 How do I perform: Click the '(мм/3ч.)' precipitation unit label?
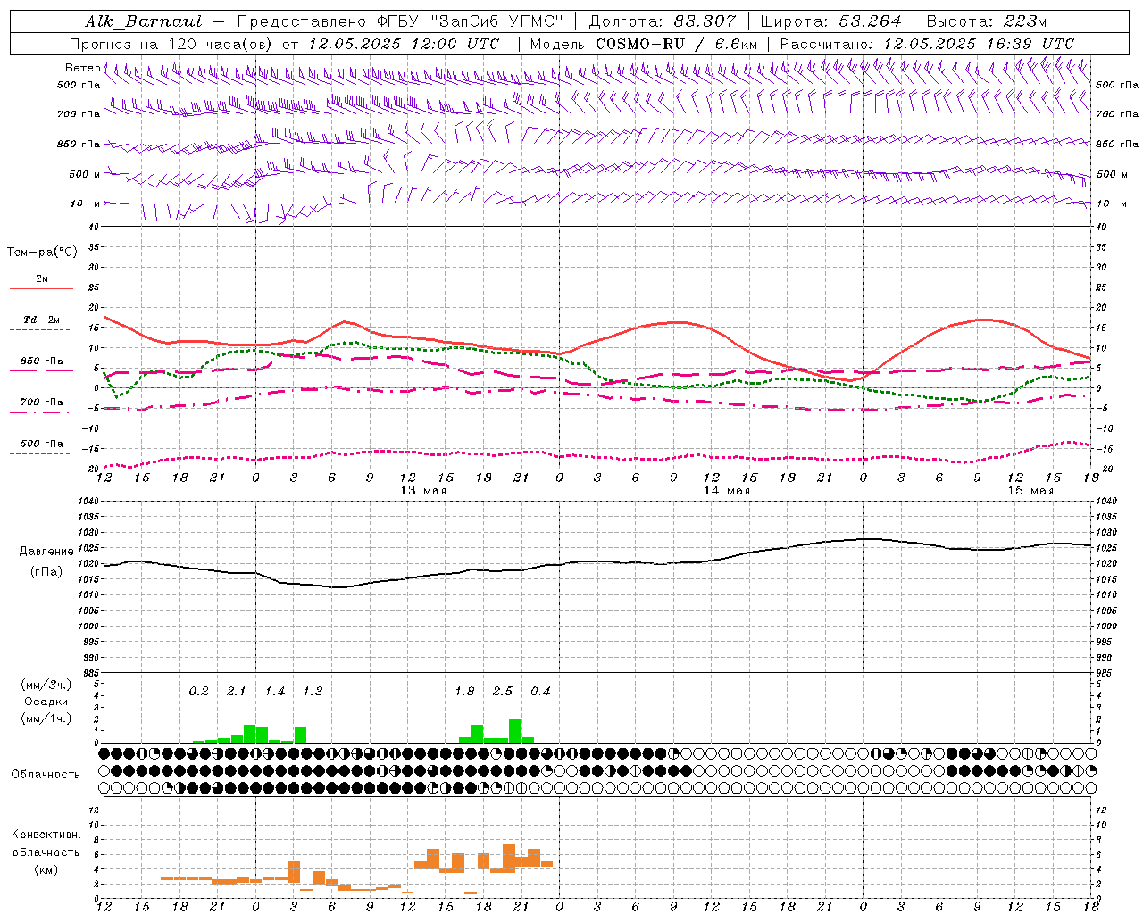pos(46,685)
